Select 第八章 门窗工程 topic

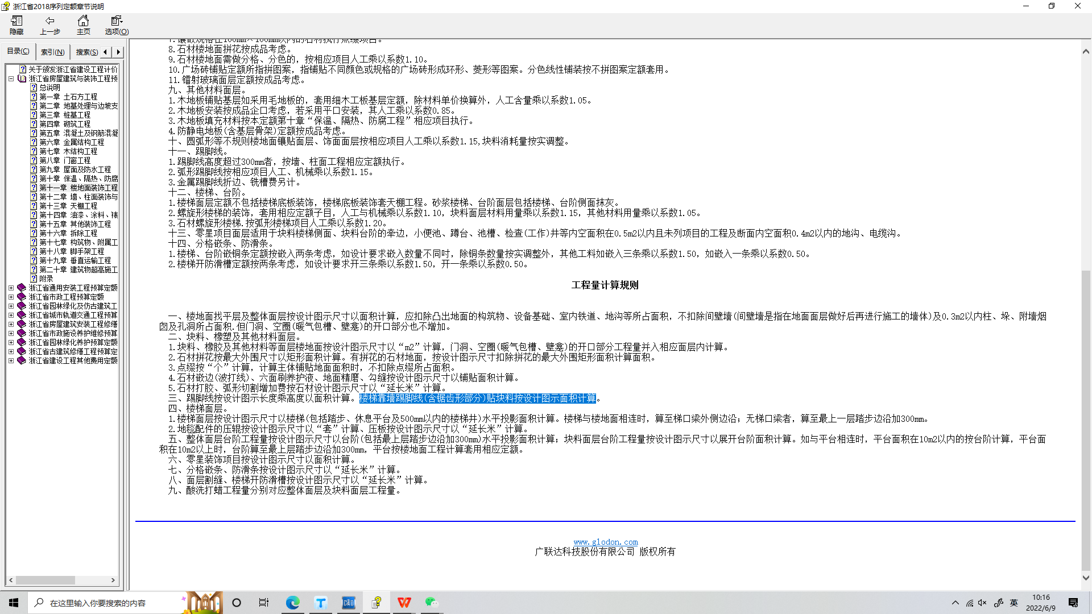tap(65, 160)
